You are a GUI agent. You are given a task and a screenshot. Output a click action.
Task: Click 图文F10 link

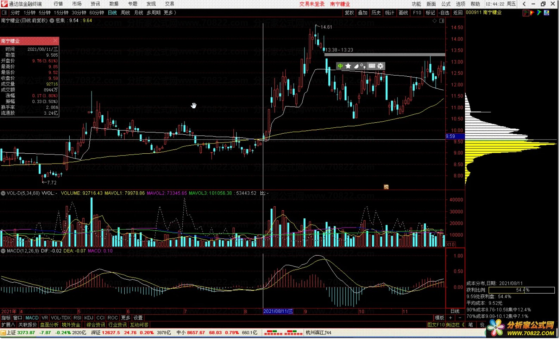coord(436,325)
